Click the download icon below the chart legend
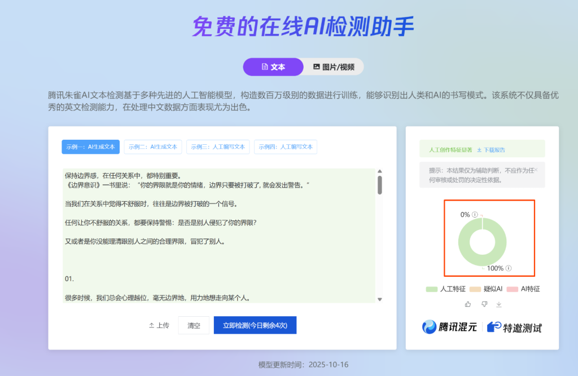Screen dimensions: 578x376 499,305
